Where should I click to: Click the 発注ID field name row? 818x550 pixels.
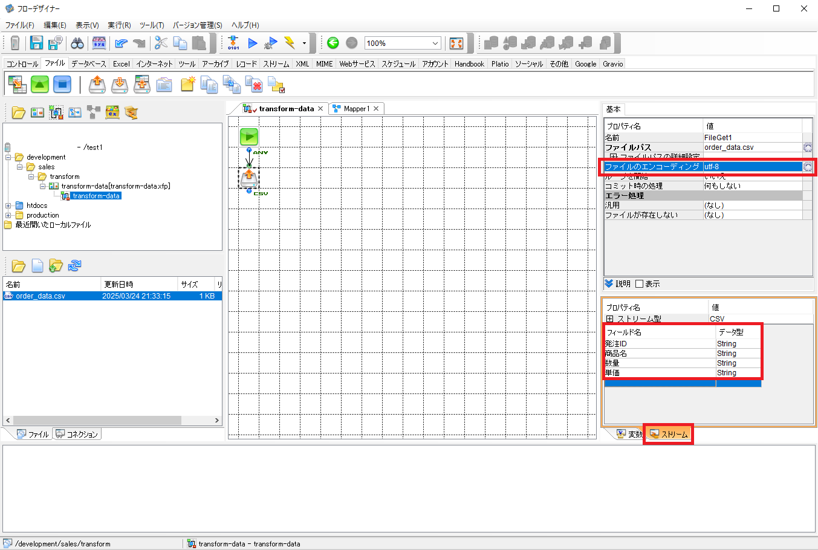tap(660, 344)
